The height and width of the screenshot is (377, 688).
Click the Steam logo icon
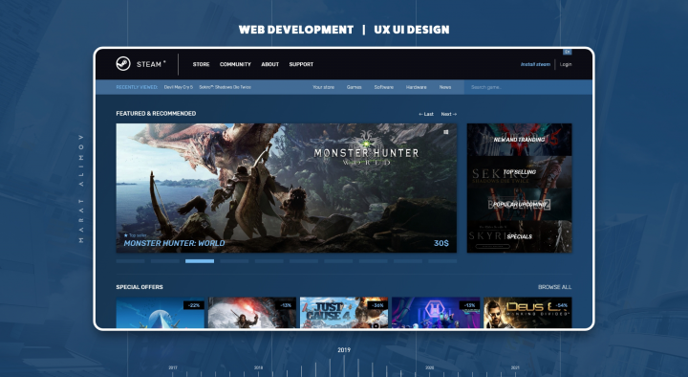(x=123, y=64)
